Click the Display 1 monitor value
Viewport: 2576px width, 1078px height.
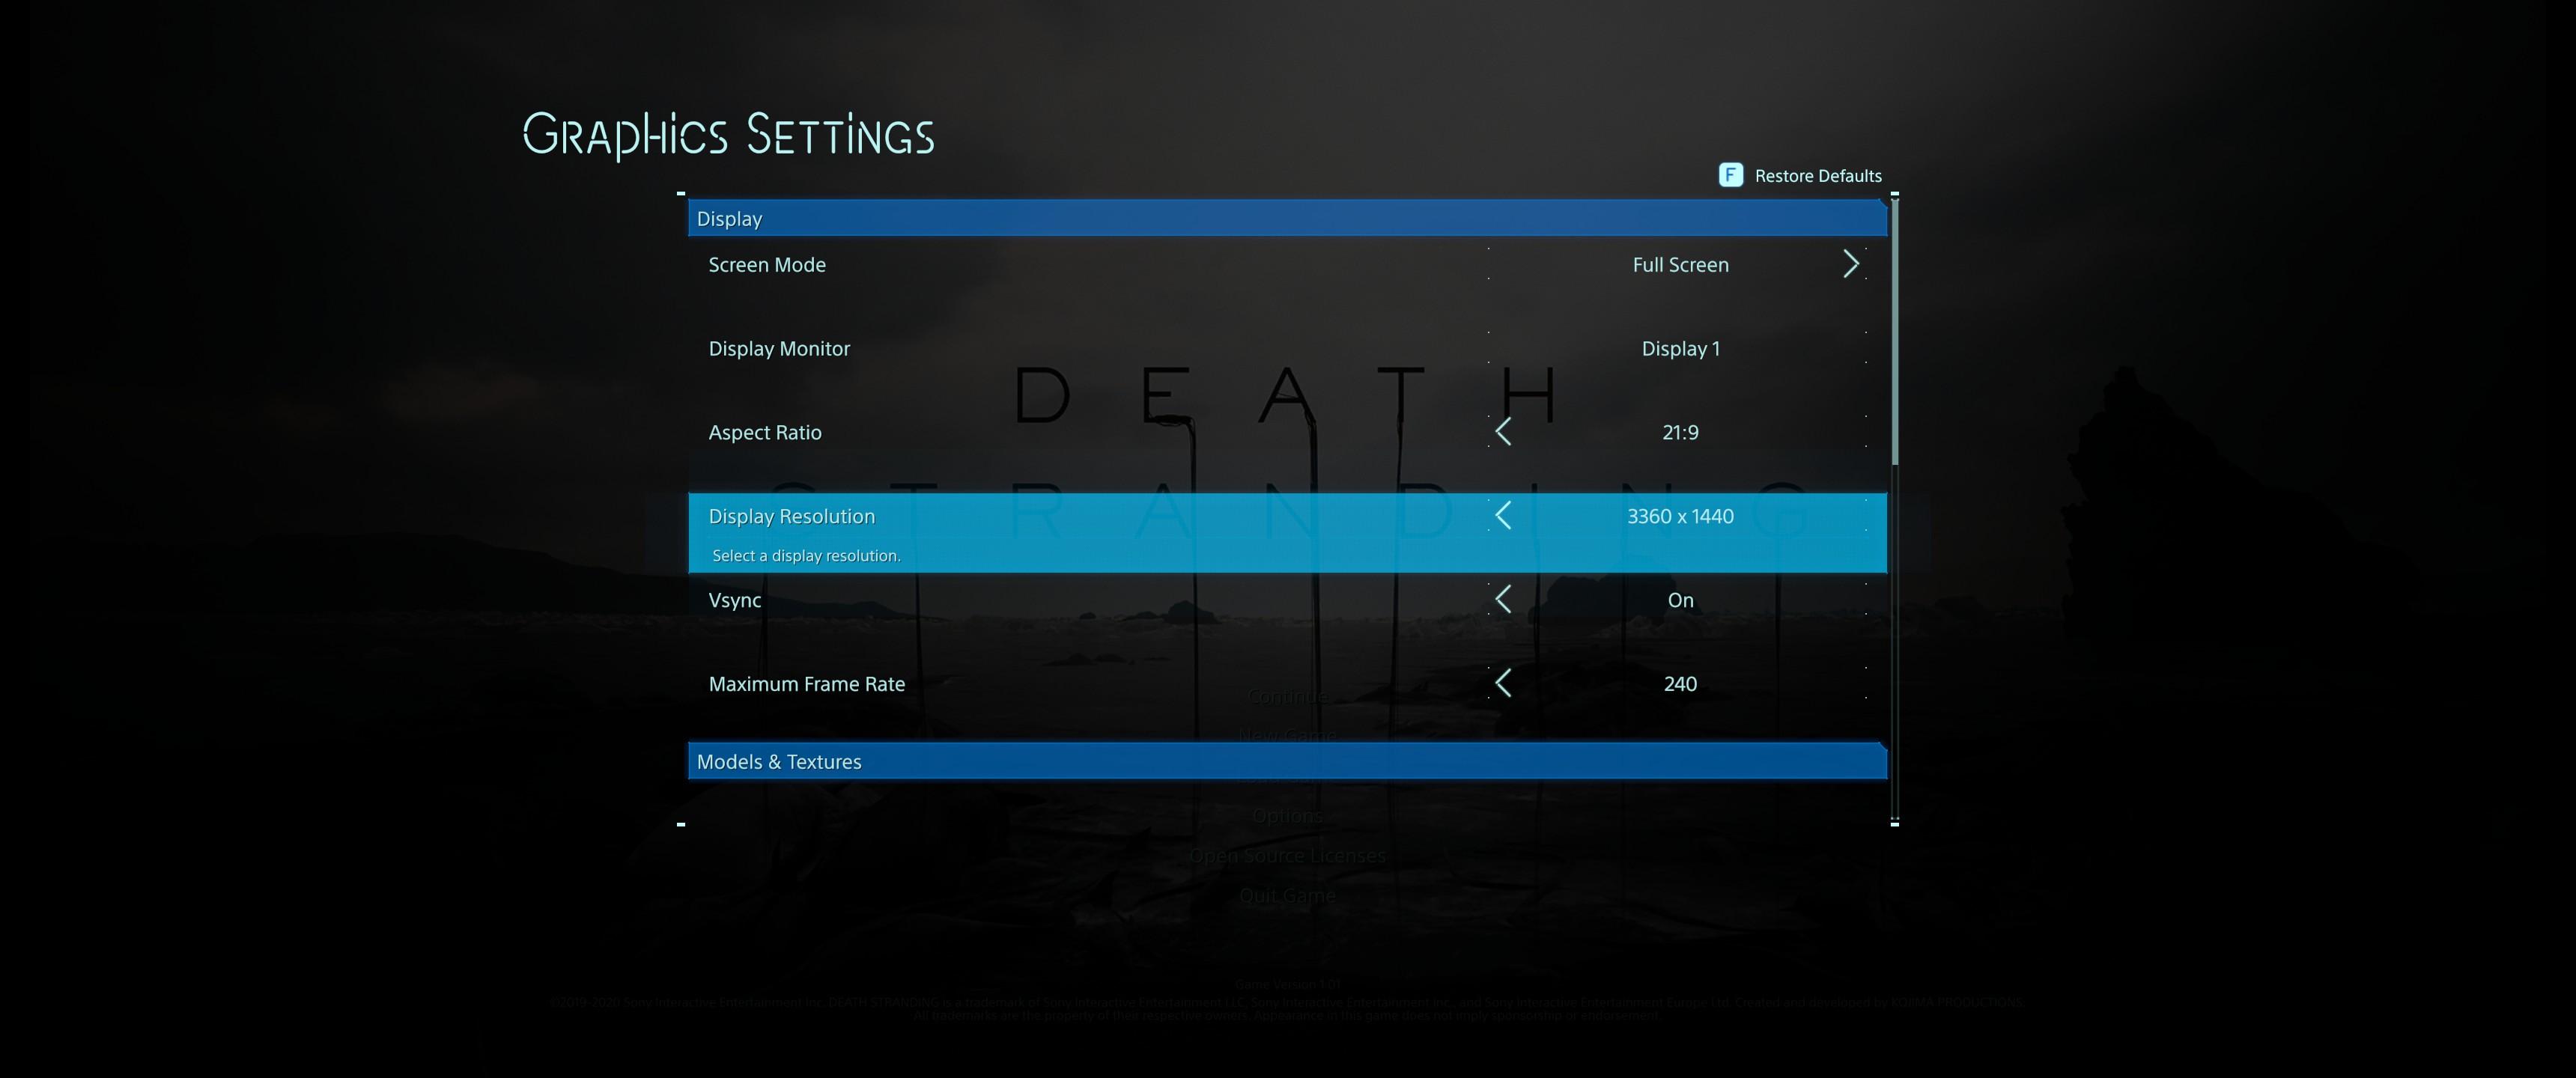pyautogui.click(x=1680, y=349)
